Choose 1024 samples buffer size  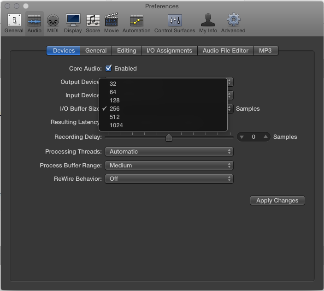click(x=163, y=125)
